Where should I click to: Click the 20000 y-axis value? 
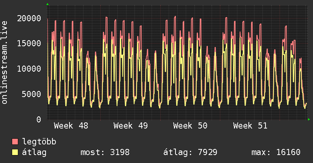29,18
